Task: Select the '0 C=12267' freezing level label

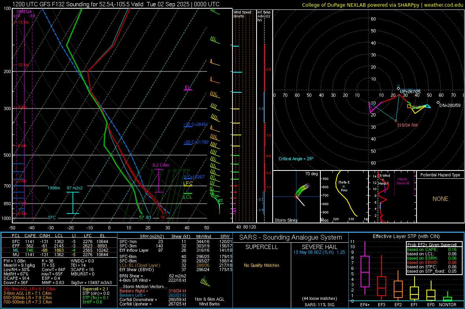Action: [194, 177]
